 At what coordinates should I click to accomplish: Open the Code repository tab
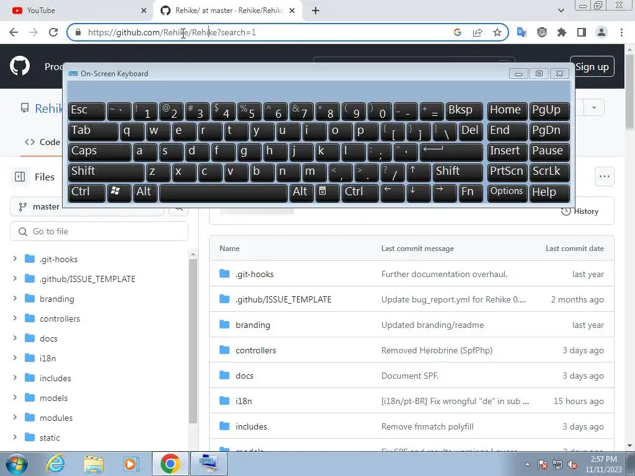pos(42,142)
